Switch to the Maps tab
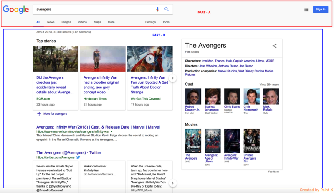334x193 pixels. pyautogui.click(x=97, y=22)
